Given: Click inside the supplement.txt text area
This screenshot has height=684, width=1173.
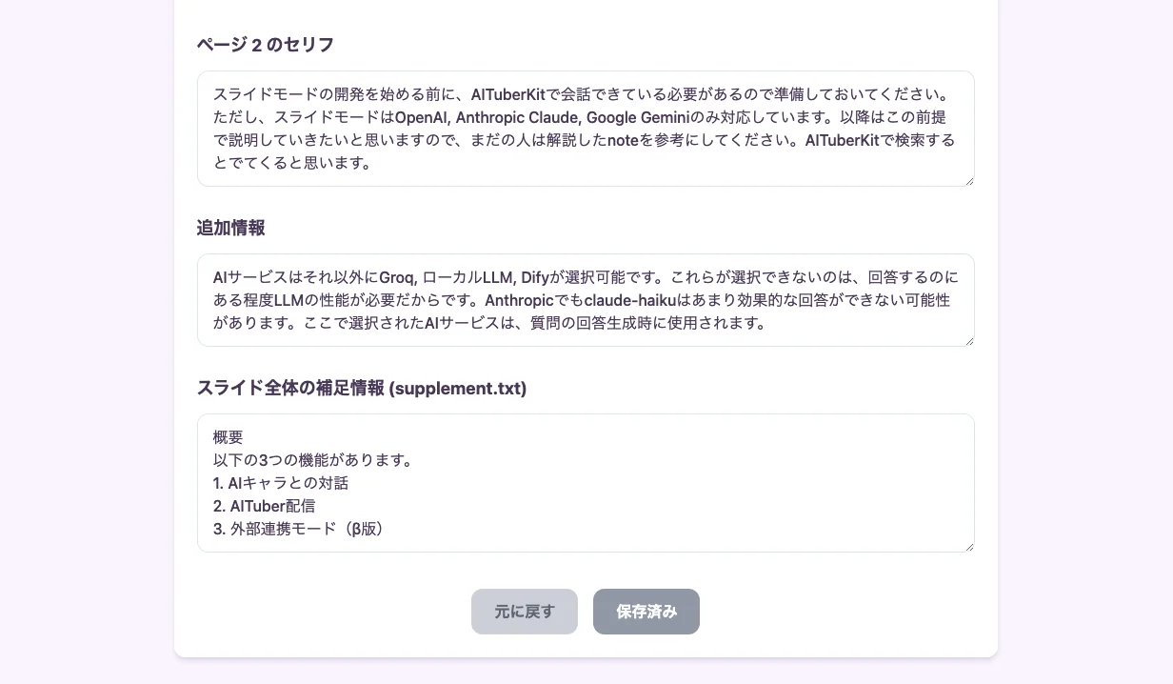Looking at the screenshot, I should point(586,483).
